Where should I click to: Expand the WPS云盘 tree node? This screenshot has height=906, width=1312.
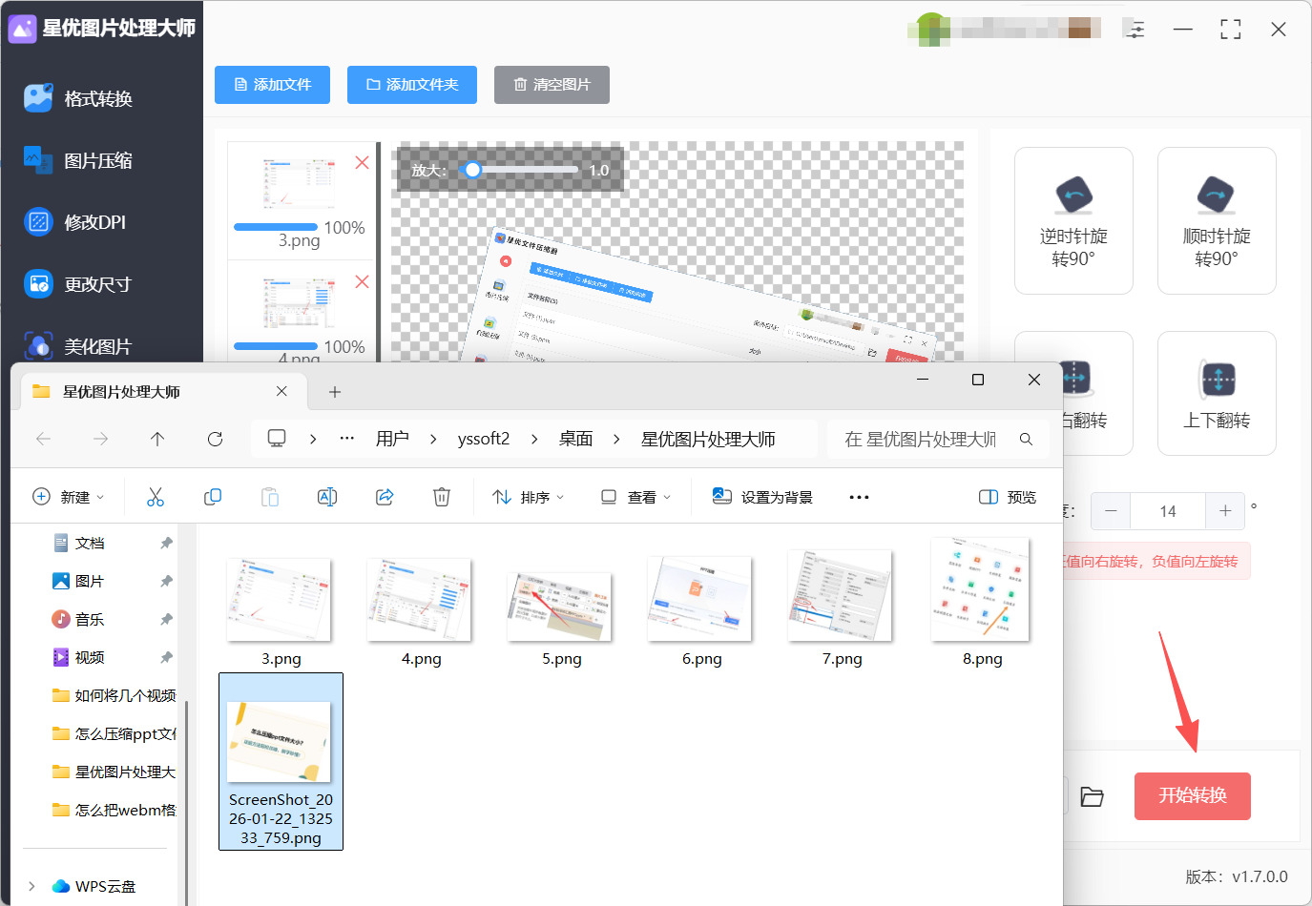pos(31,886)
